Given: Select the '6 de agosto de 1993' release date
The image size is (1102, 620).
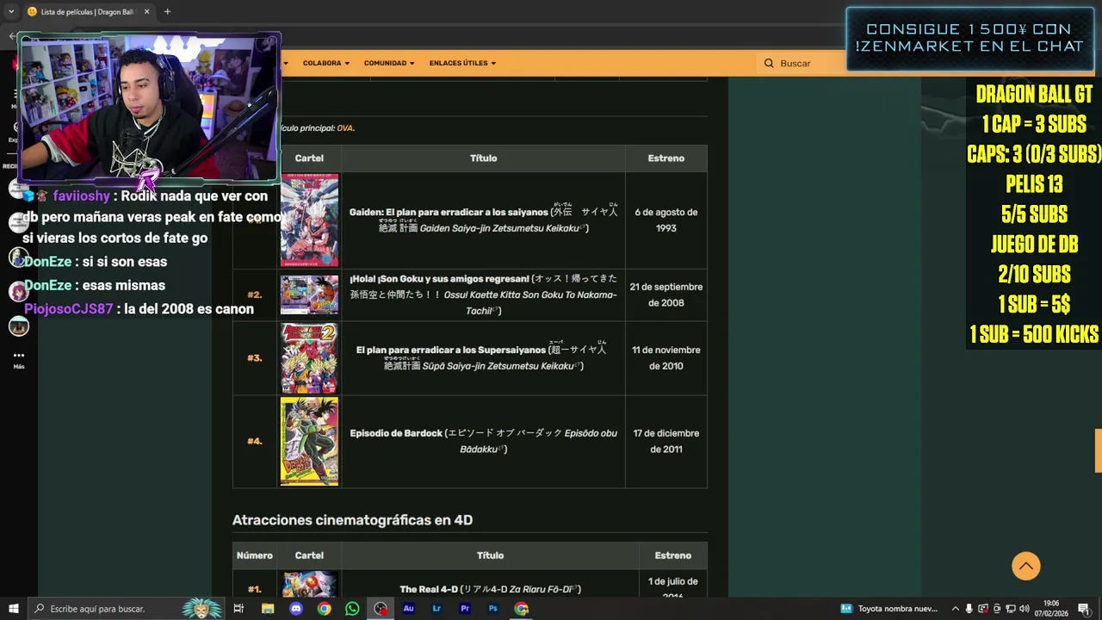Looking at the screenshot, I should point(666,220).
